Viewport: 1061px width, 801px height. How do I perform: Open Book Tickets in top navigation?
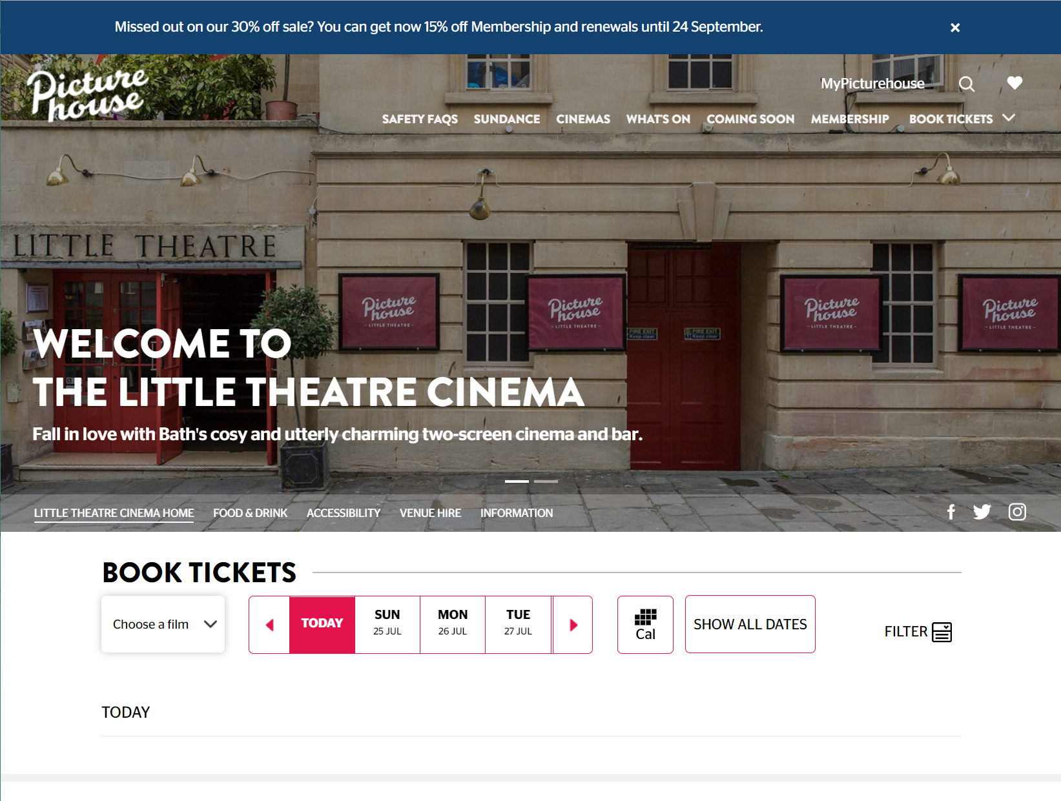[x=951, y=119]
